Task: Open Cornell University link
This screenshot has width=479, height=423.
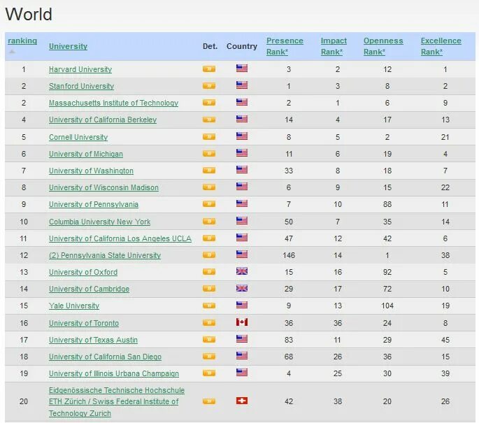Action: [78, 137]
